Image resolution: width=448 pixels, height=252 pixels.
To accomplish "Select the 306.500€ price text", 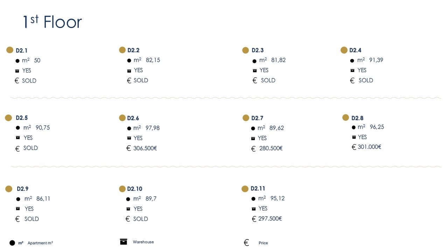I will pyautogui.click(x=145, y=148).
